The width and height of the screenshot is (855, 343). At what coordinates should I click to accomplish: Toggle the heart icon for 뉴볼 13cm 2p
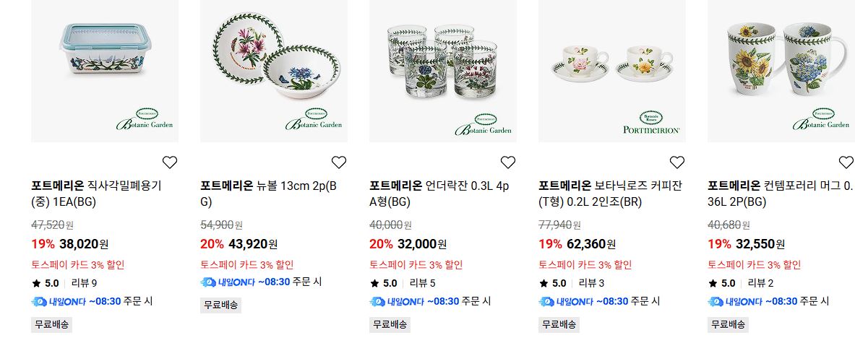pos(339,162)
